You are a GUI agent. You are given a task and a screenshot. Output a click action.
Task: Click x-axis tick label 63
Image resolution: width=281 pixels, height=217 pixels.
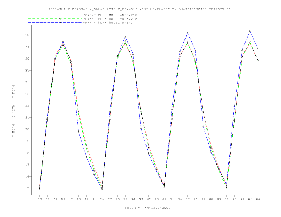tap(203, 199)
